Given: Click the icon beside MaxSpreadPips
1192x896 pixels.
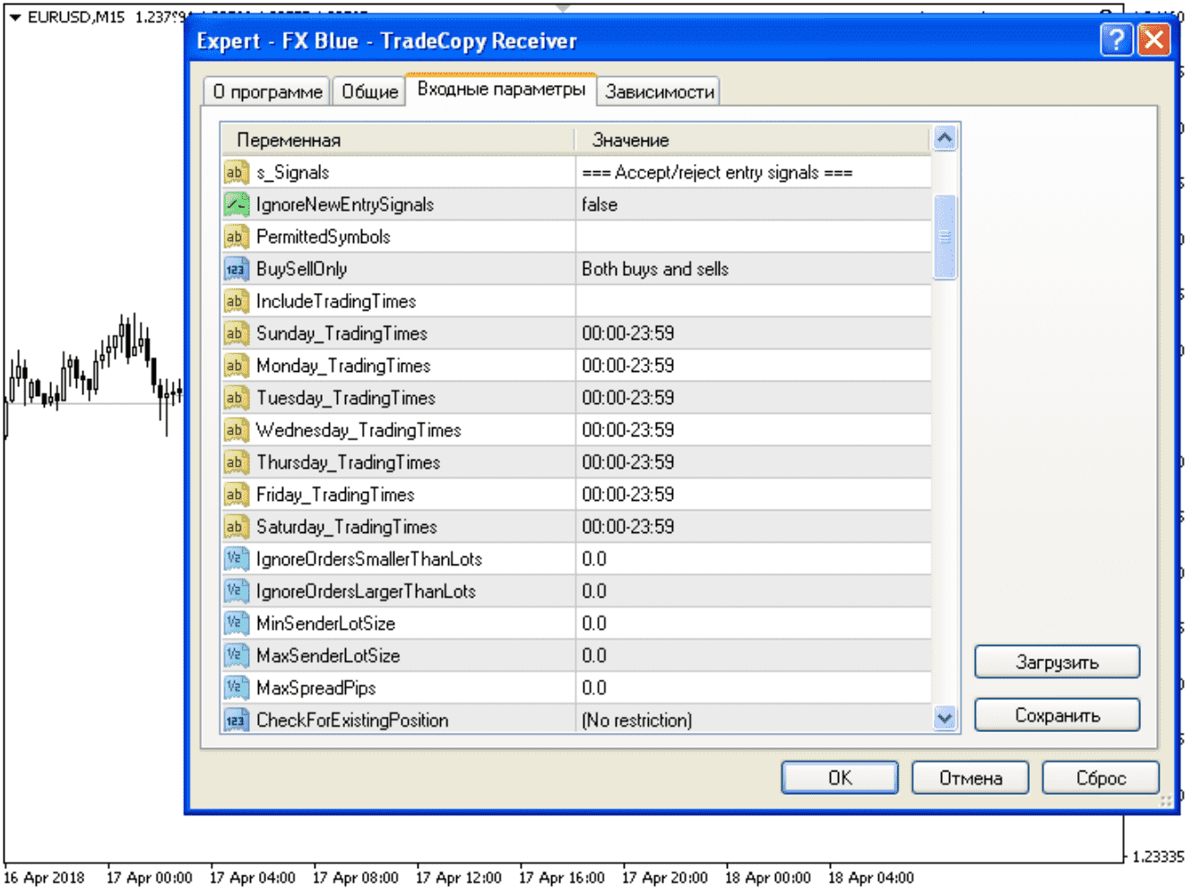Looking at the screenshot, I should click(x=235, y=688).
